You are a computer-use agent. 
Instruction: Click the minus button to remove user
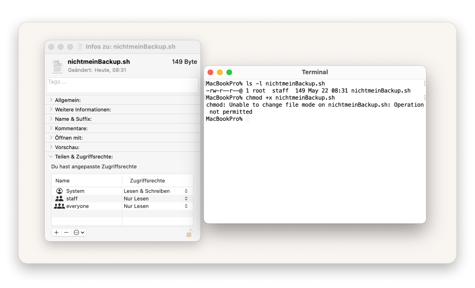pyautogui.click(x=66, y=233)
